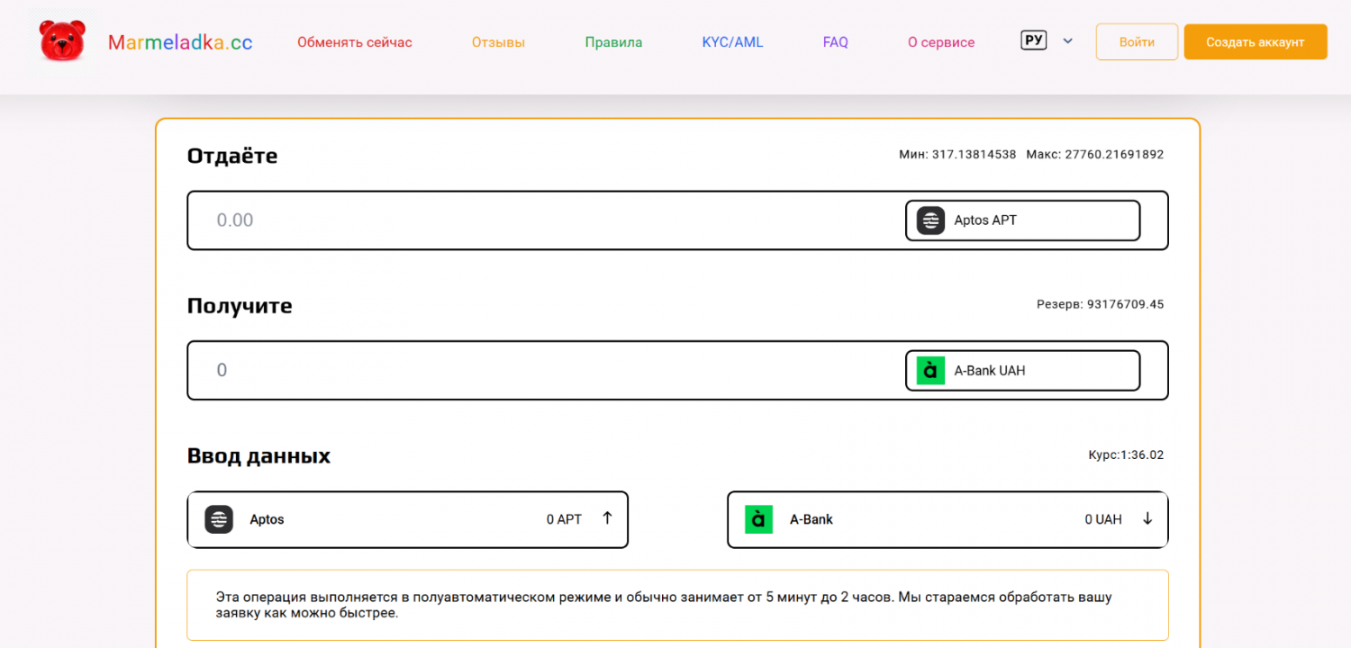Open the FAQ page
The image size is (1351, 648).
(x=836, y=42)
